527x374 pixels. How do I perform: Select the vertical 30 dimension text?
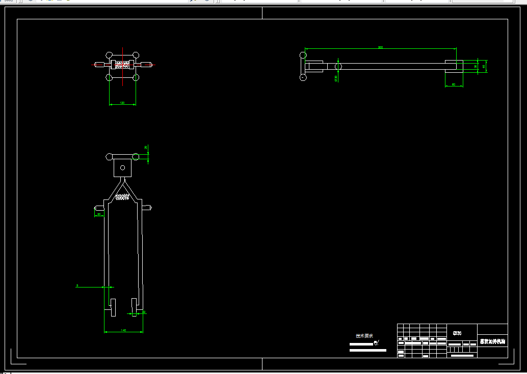476,67
